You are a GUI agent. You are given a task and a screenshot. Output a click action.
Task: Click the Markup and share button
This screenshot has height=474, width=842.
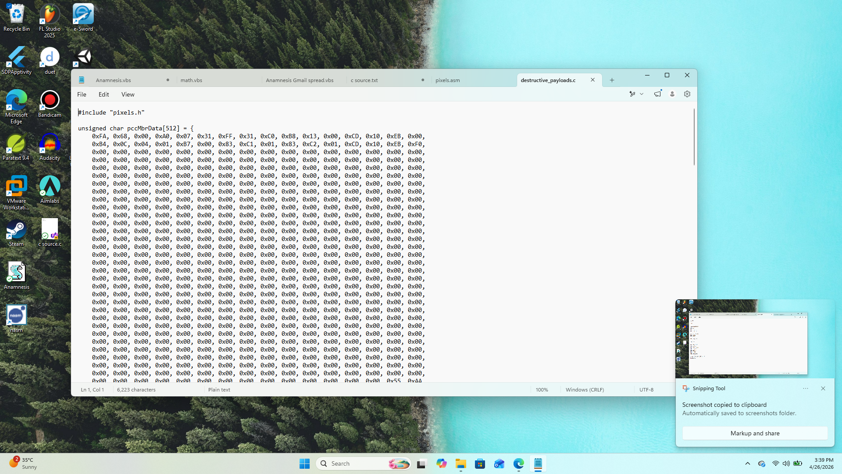pos(755,433)
